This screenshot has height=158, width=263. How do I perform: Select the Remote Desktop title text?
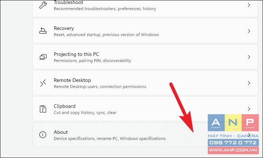[72, 80]
